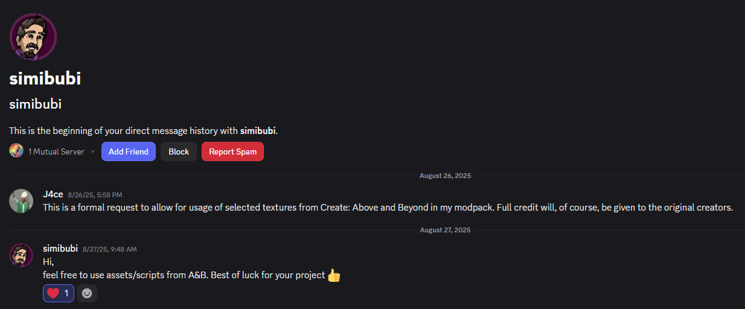Send a friend request with Add Friend
The height and width of the screenshot is (309, 745).
coord(129,151)
